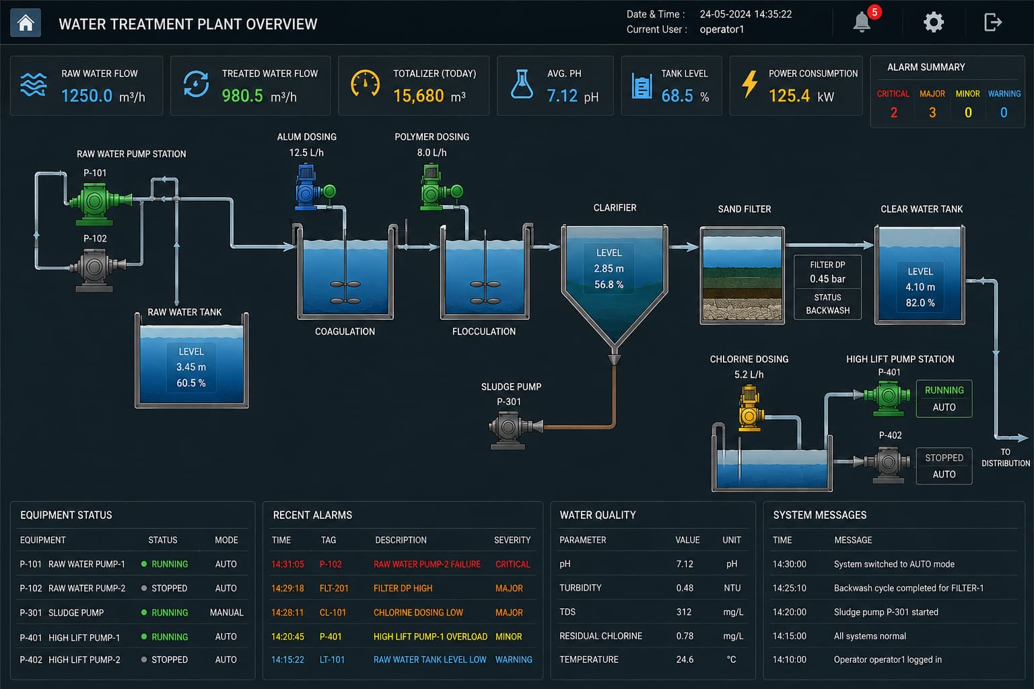Click the yellow chlorine dosing pump
This screenshot has height=689, width=1034.
(x=750, y=408)
